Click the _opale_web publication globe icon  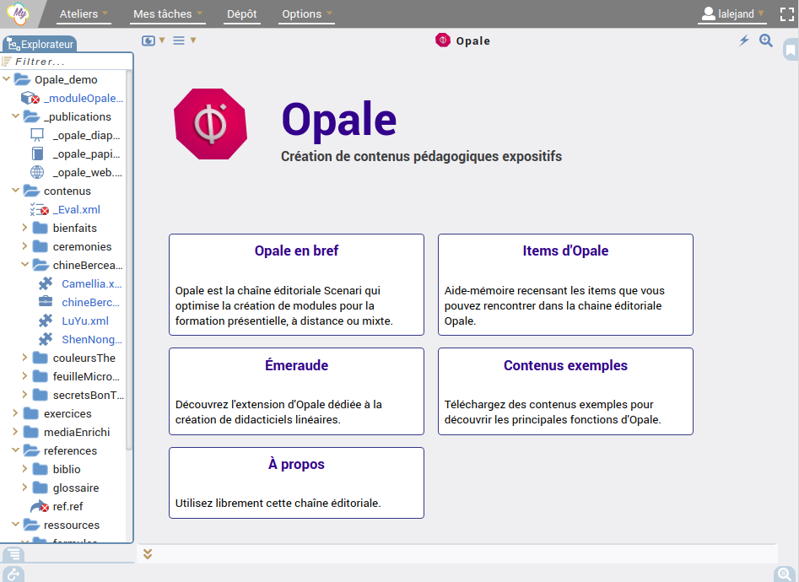[x=37, y=172]
